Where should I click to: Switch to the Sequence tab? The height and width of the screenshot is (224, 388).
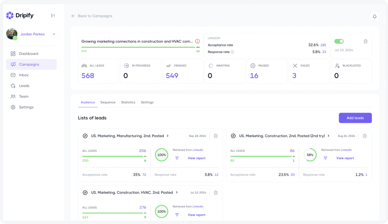tap(108, 102)
